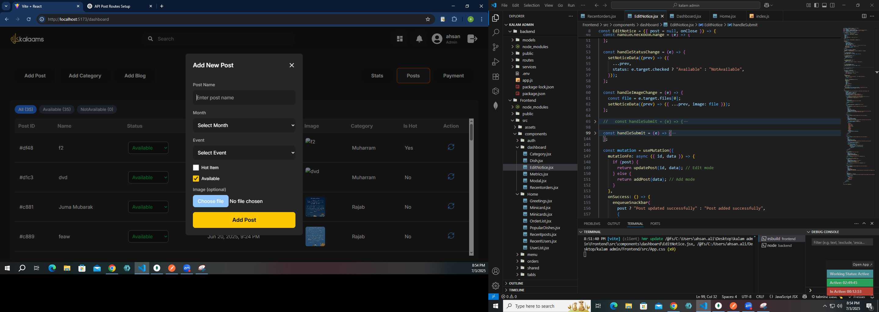Screen dimensions: 879x312
Task: Click the remote window icon in status bar
Action: click(x=494, y=297)
